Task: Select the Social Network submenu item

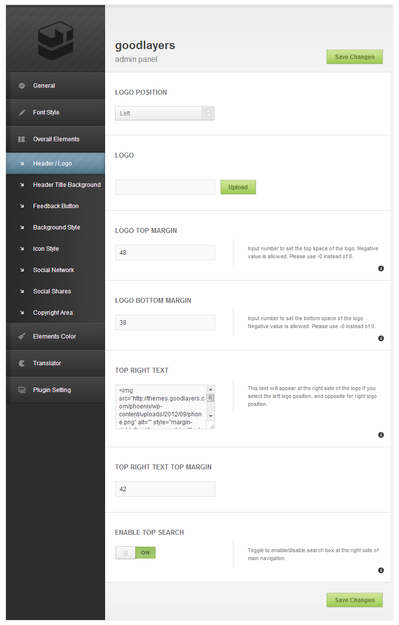Action: [x=54, y=270]
